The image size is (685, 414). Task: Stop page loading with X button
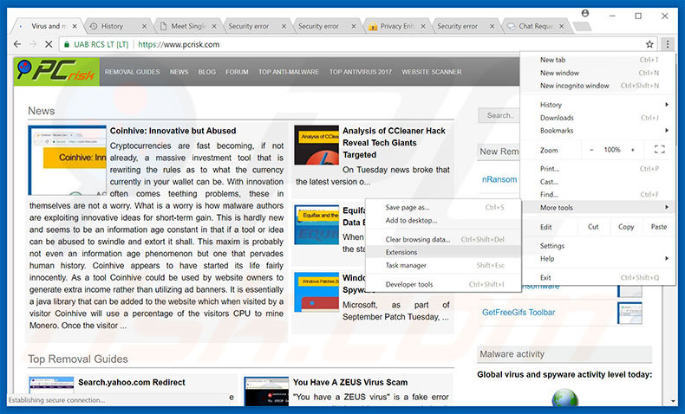49,44
